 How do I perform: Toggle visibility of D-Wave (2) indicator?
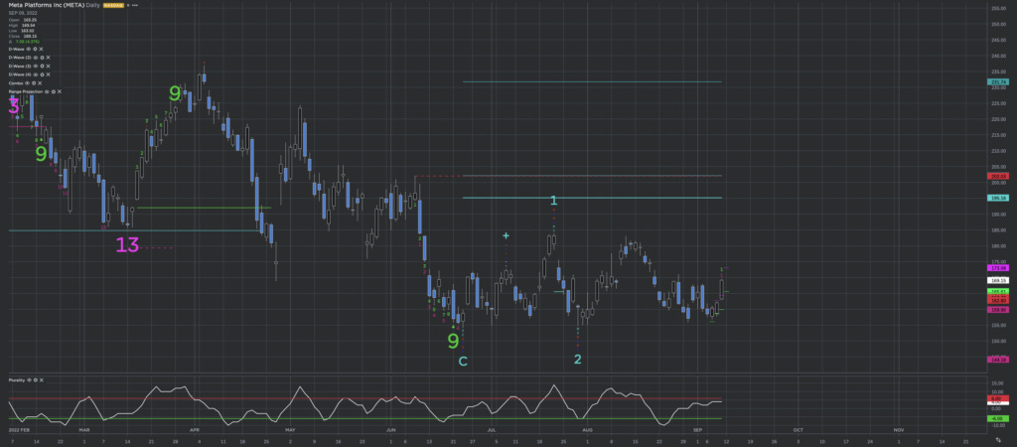point(36,58)
